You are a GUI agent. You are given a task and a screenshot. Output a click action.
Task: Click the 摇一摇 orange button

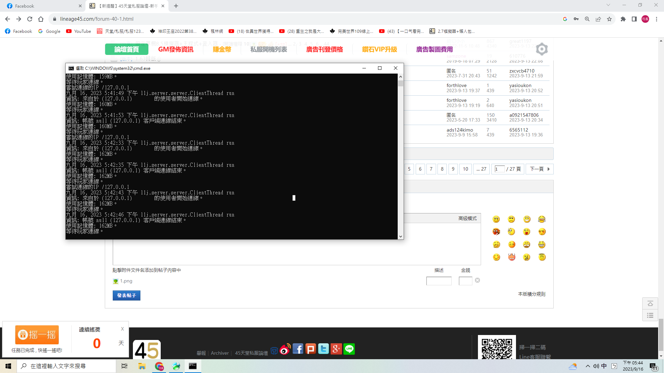[x=37, y=335]
